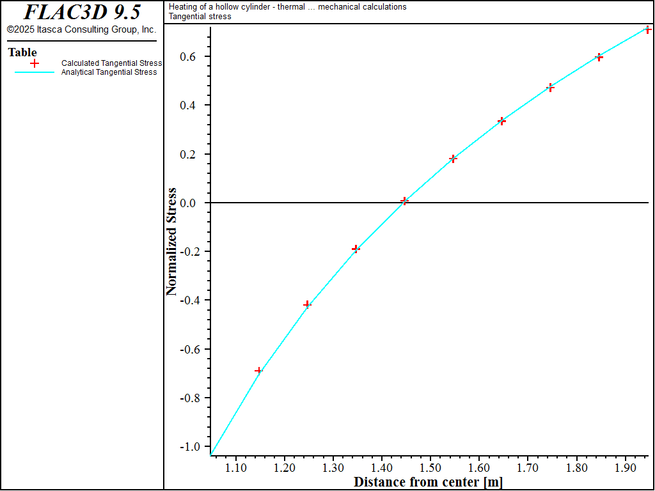Click the cyan analytical line legend sample
Viewport: 655px width, 491px height.
pyautogui.click(x=35, y=72)
